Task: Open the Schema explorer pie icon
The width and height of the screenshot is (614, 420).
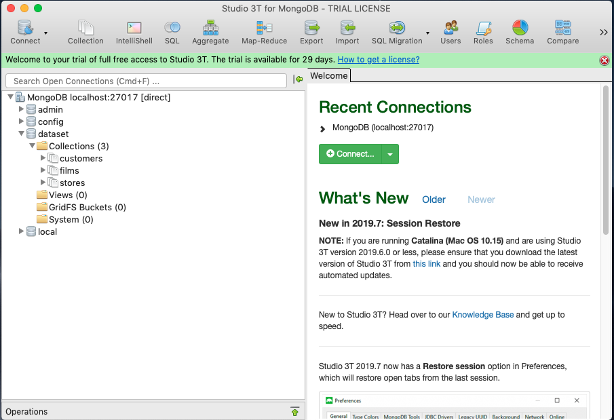Action: point(520,28)
